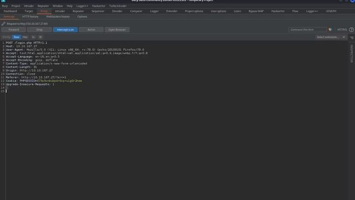Click the icon right of Select extension
The height and width of the screenshot is (200, 355).
click(x=352, y=37)
